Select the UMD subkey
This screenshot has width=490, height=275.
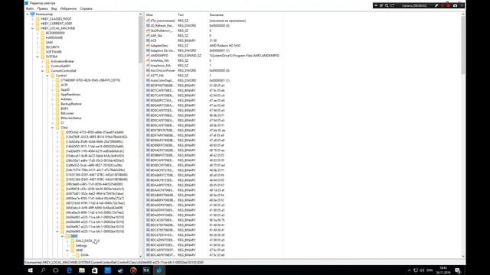pos(80,250)
